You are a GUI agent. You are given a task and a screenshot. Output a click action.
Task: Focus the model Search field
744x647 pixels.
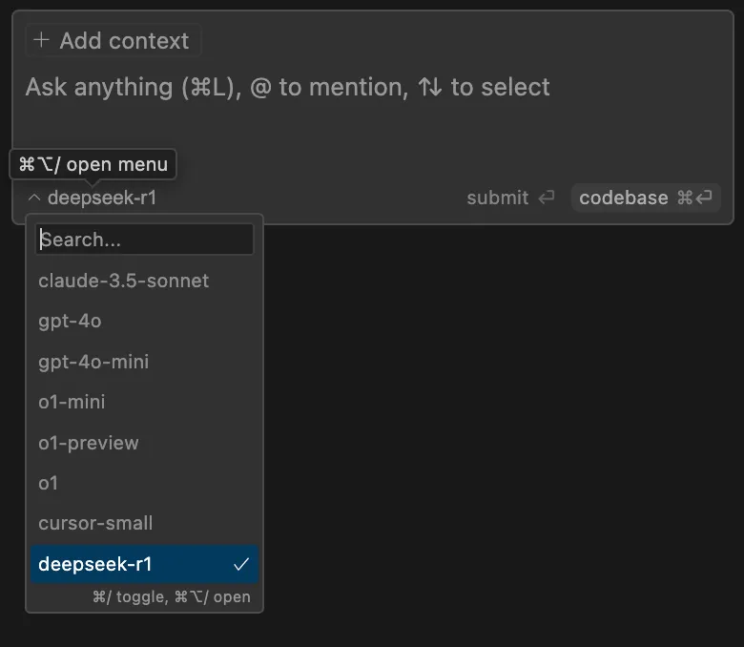(x=145, y=240)
